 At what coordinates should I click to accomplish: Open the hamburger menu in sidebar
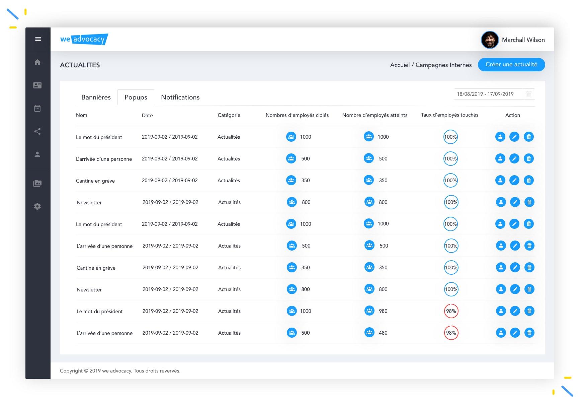click(38, 39)
